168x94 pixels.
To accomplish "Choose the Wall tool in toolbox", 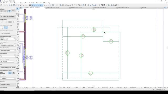I will point(18,16).
